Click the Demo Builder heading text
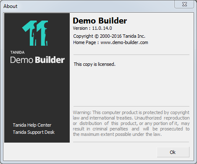The height and width of the screenshot is (164, 197). 100,21
